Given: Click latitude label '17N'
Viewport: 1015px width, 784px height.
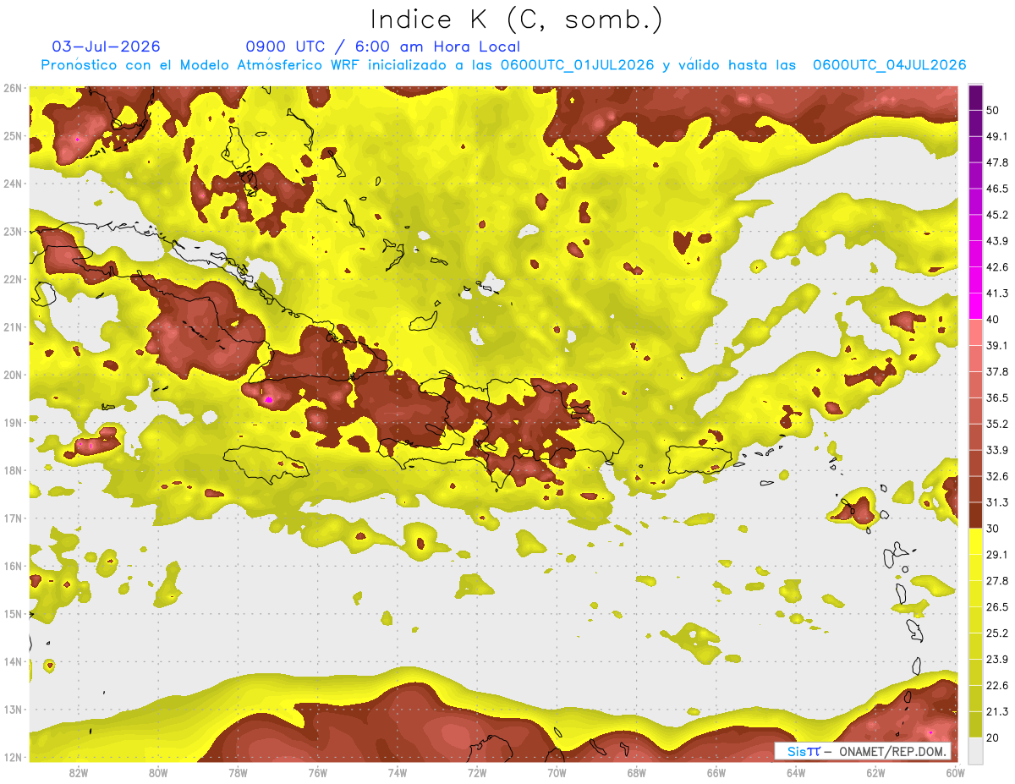Looking at the screenshot, I should point(14,518).
